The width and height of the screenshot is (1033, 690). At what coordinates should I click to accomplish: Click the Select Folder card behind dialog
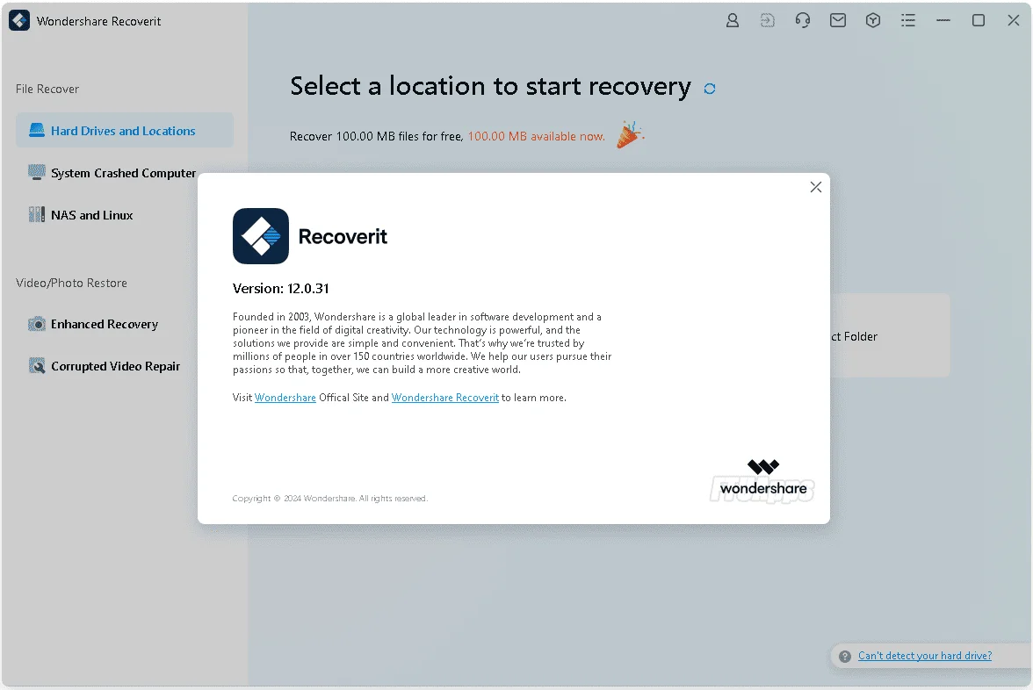point(889,335)
